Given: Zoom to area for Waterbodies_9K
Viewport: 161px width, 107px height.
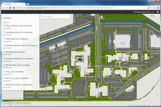Looking at the screenshot, I should 7,42.
